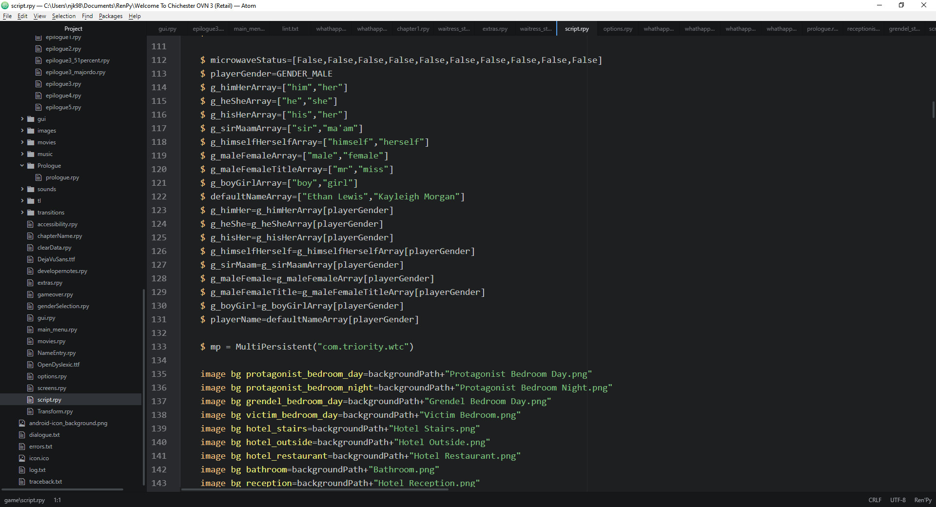Click the file icon next to dialogue.txt
The image size is (936, 507).
point(21,434)
